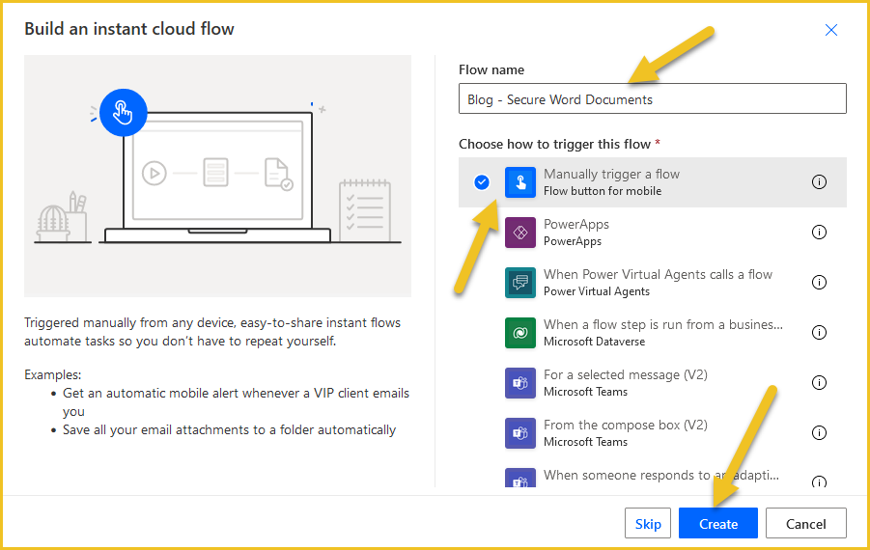Click the PowerApps trigger icon
870x550 pixels.
(x=520, y=233)
